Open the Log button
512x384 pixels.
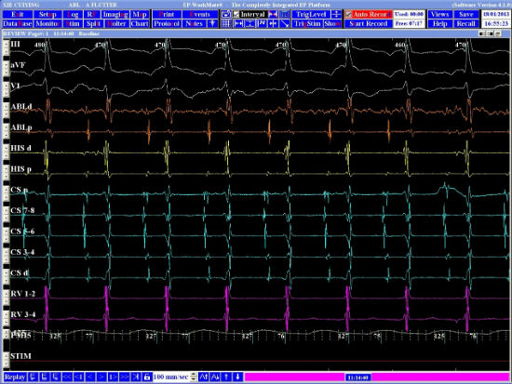[x=73, y=14]
